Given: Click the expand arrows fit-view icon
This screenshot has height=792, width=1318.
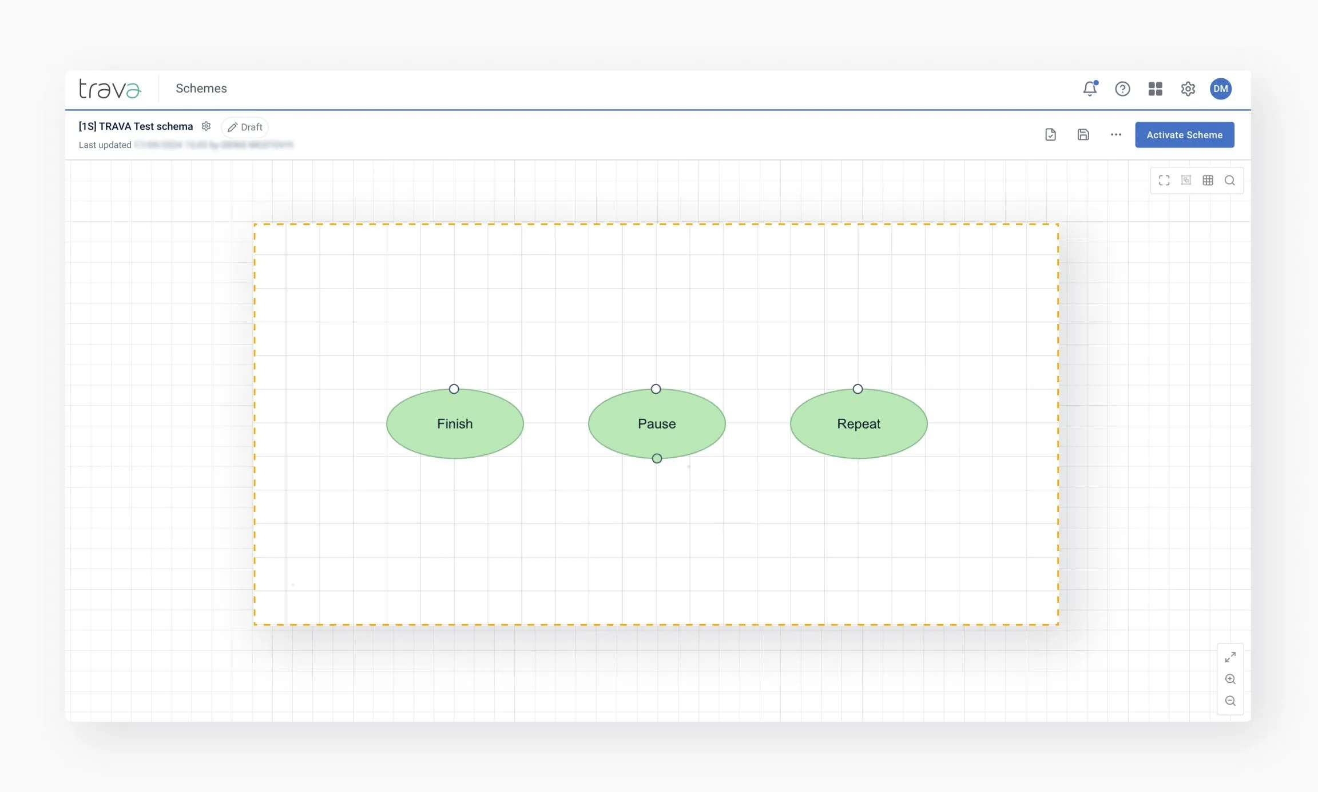Looking at the screenshot, I should tap(1230, 657).
